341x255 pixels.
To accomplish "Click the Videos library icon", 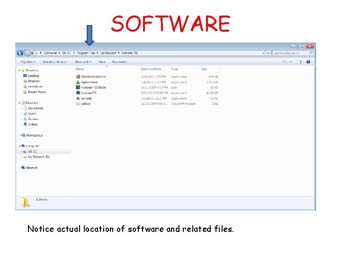I will 25,124.
